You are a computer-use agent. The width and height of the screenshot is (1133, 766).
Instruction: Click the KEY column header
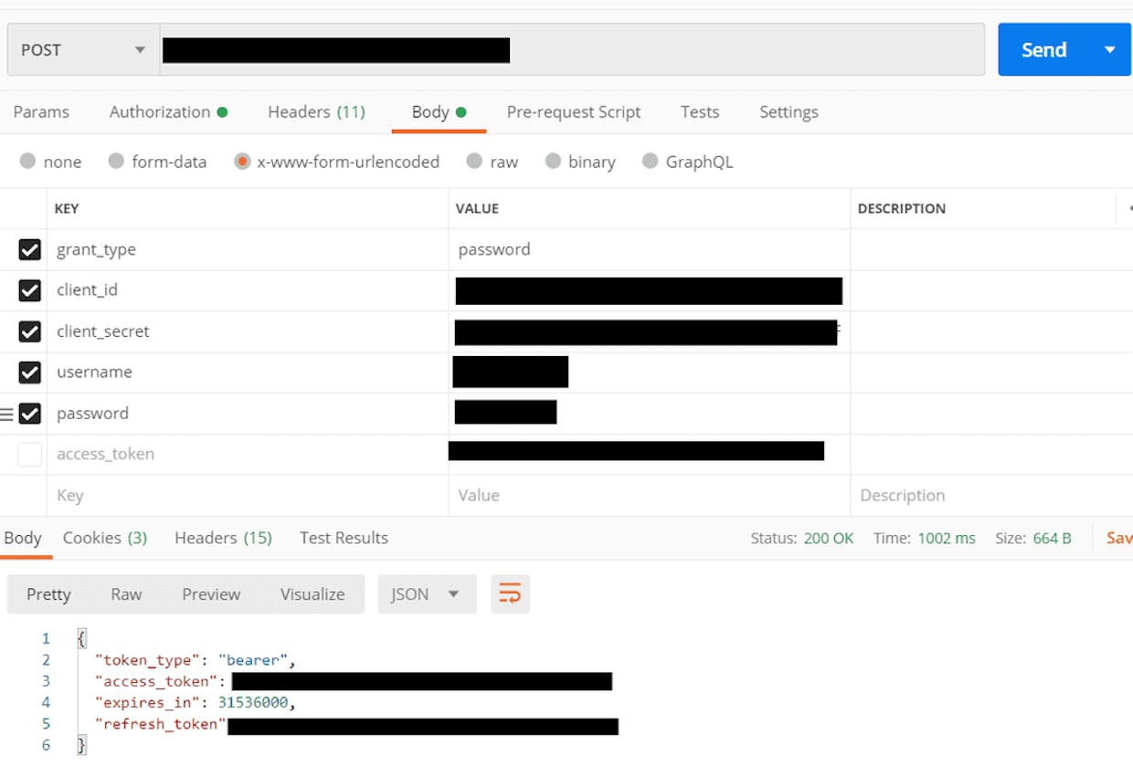(67, 209)
